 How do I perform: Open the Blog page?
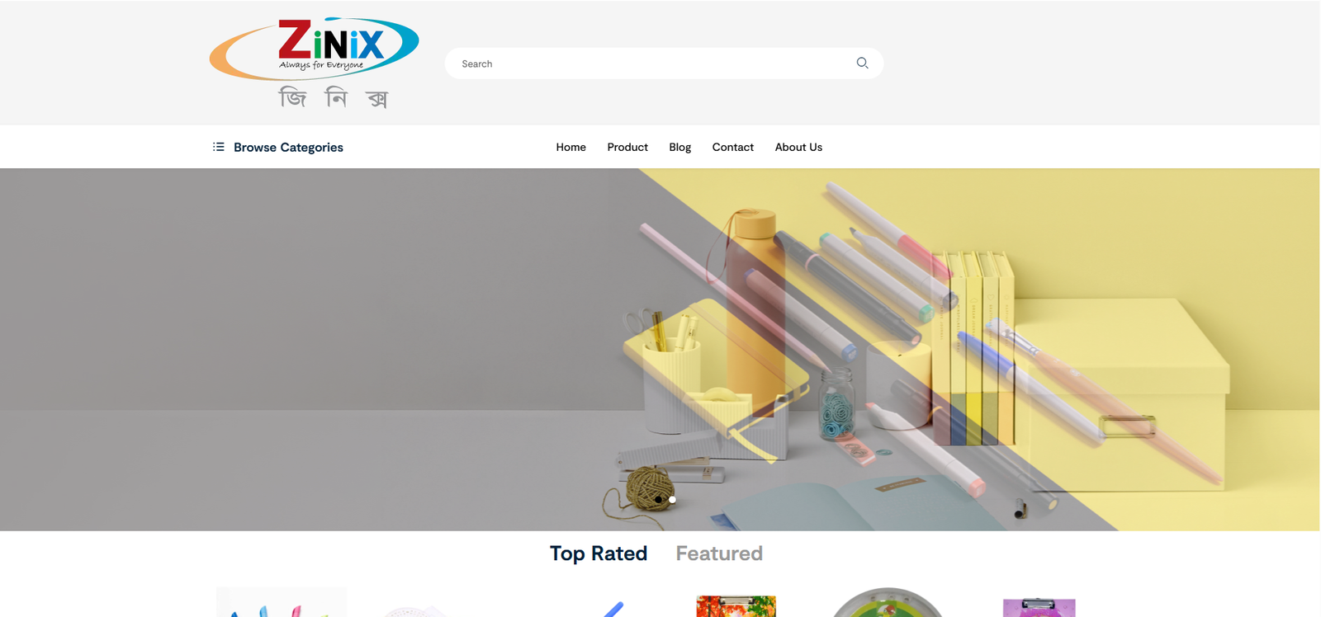pos(679,147)
